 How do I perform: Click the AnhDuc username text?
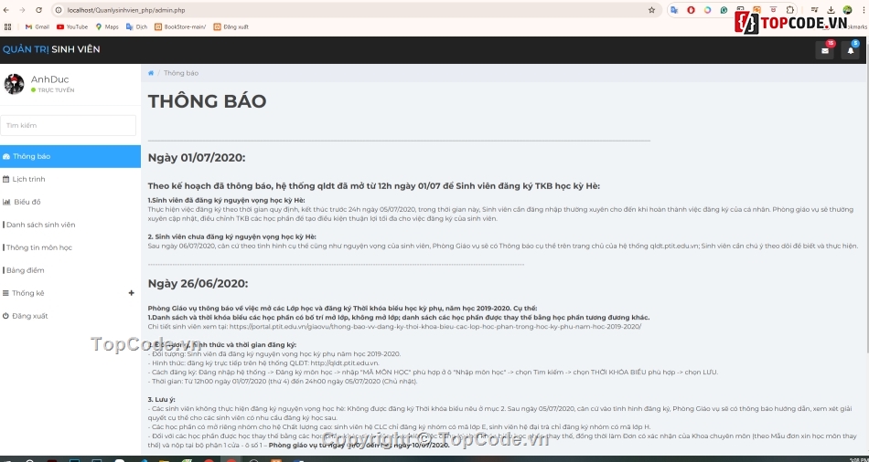point(50,79)
